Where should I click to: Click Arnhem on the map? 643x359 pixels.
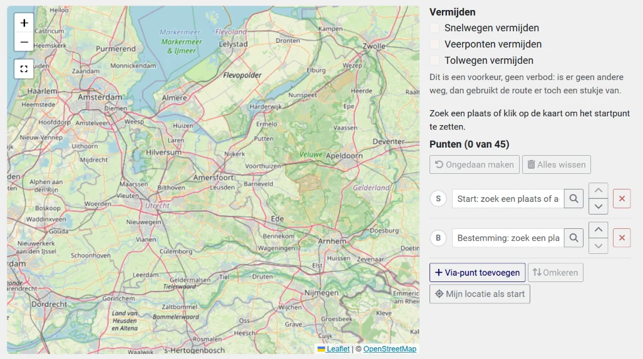[x=332, y=241]
